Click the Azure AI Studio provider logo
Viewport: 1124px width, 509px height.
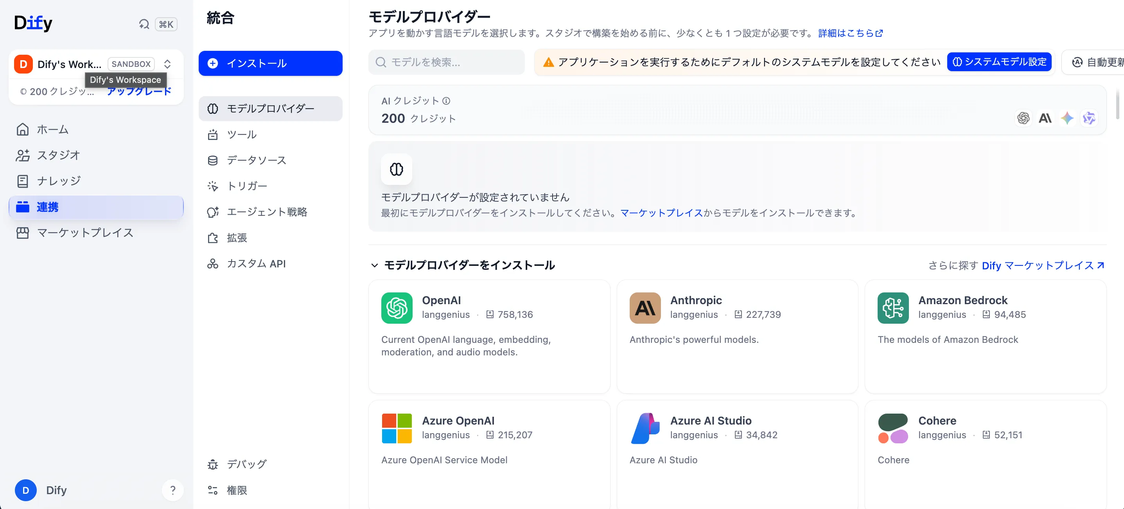[645, 428]
